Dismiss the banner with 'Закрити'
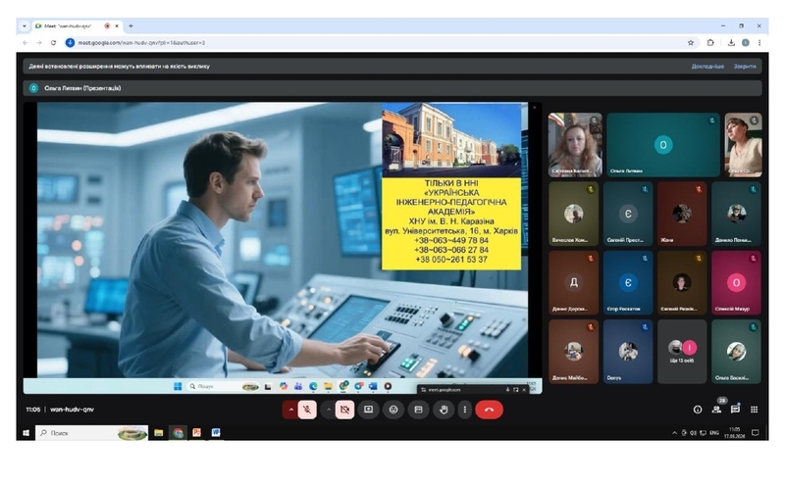785x486 pixels. (745, 67)
